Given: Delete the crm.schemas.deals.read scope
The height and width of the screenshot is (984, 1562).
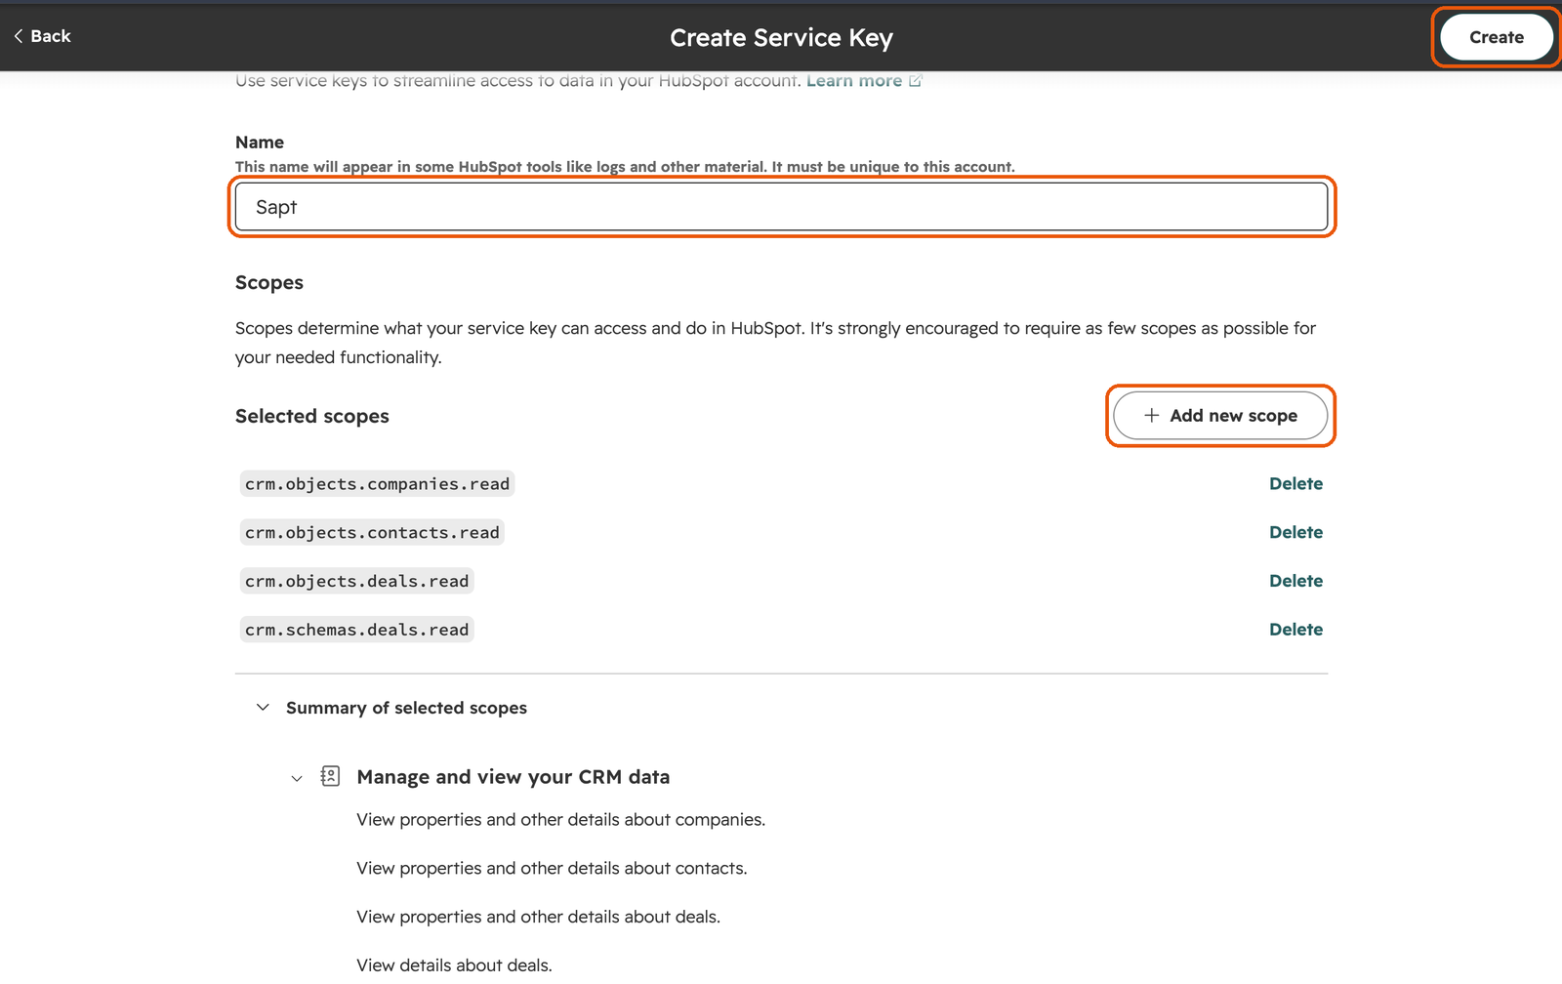Looking at the screenshot, I should (1295, 630).
